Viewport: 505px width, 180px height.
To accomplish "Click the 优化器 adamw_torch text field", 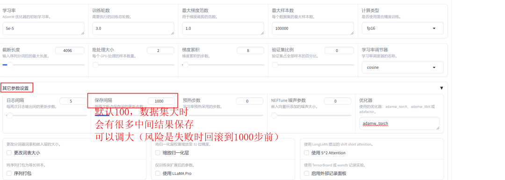I will (399, 123).
